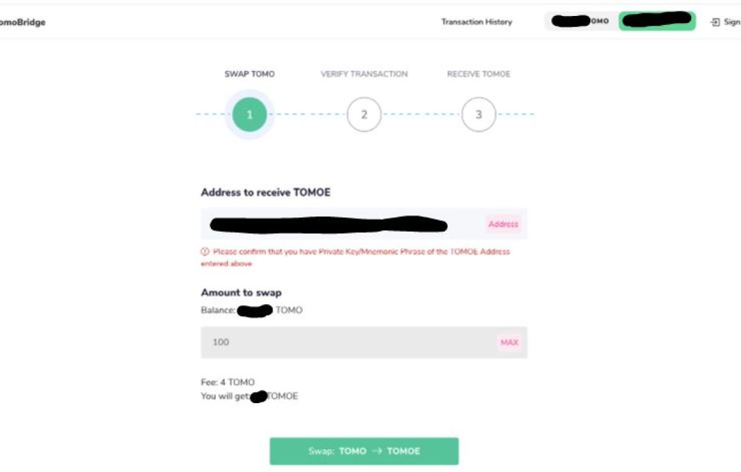Click the pink Address button

(x=503, y=224)
